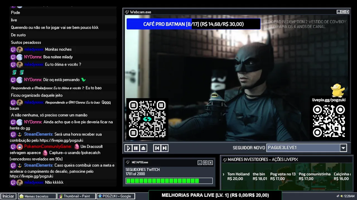Switch to POGZUKI - Google taskbar window

(x=116, y=196)
